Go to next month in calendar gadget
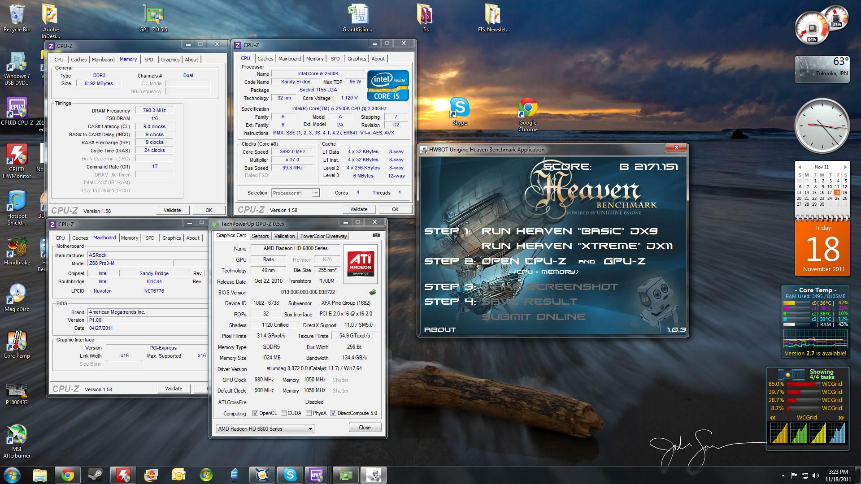861x484 pixels. [845, 167]
